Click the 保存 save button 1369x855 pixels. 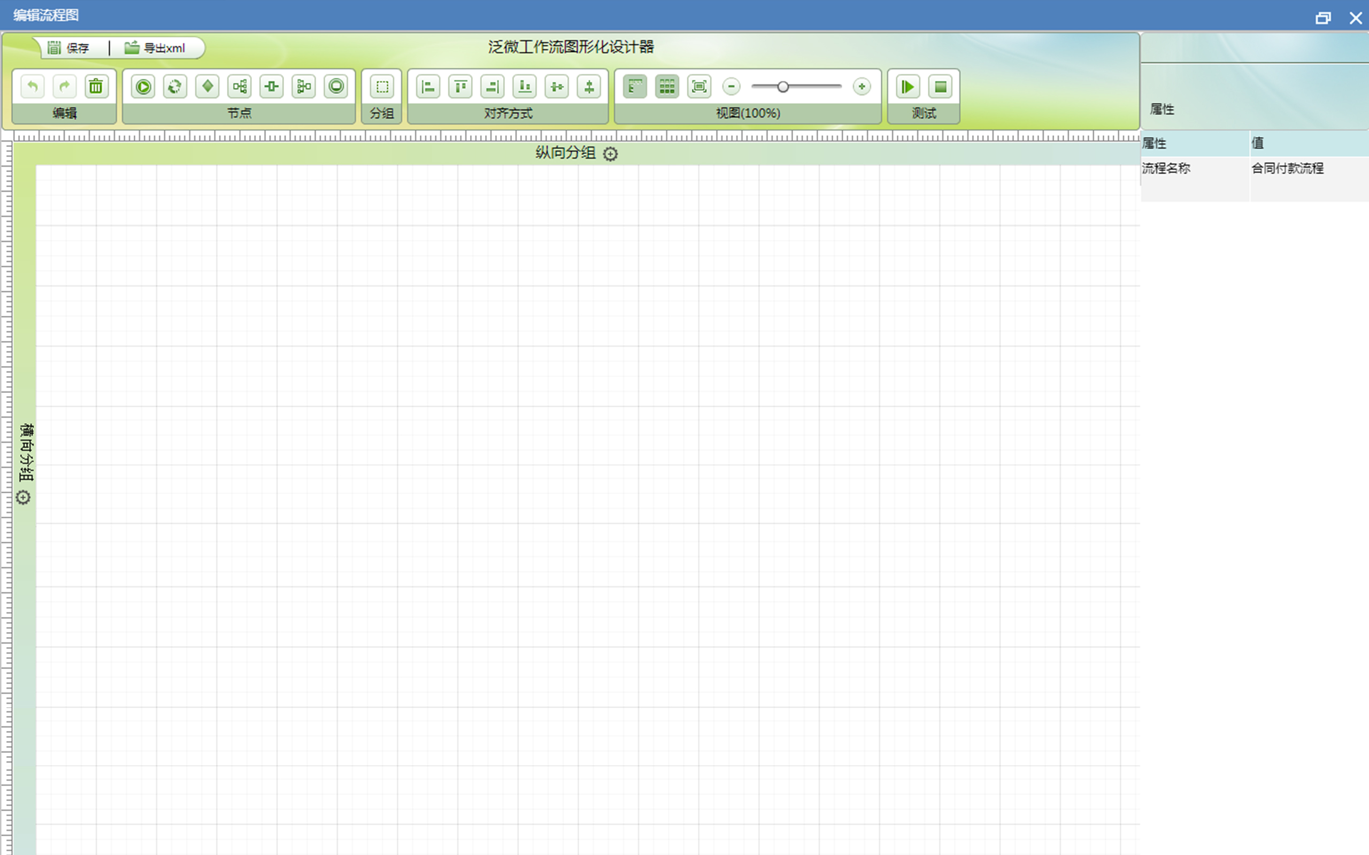click(70, 48)
